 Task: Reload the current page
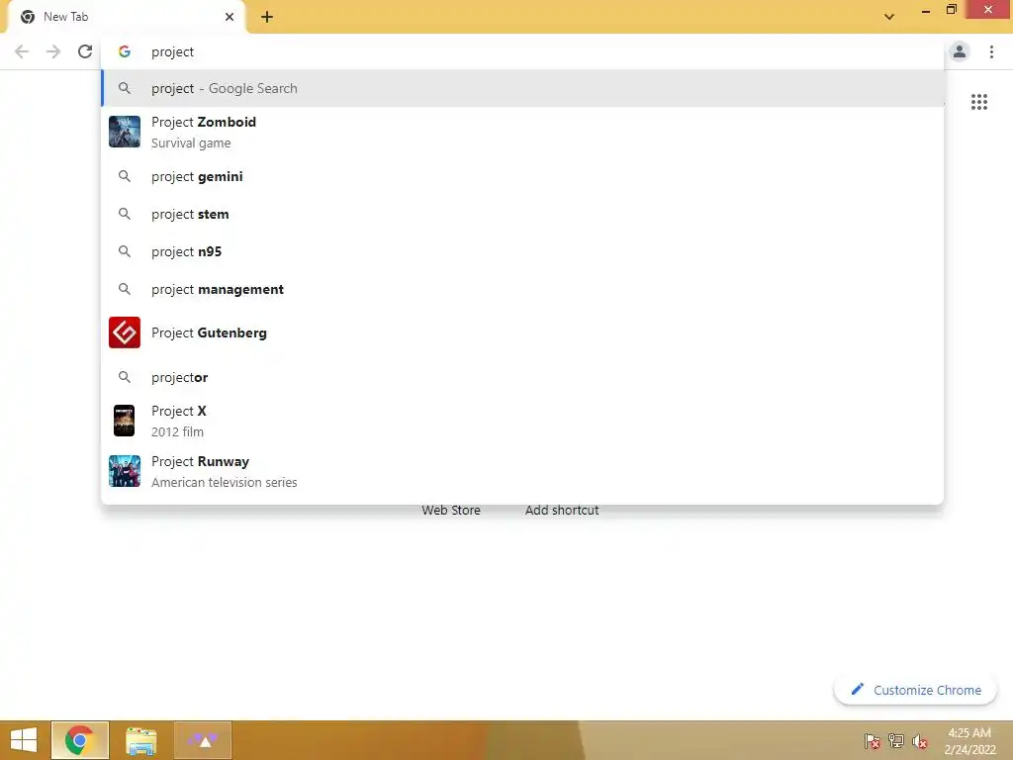[85, 51]
